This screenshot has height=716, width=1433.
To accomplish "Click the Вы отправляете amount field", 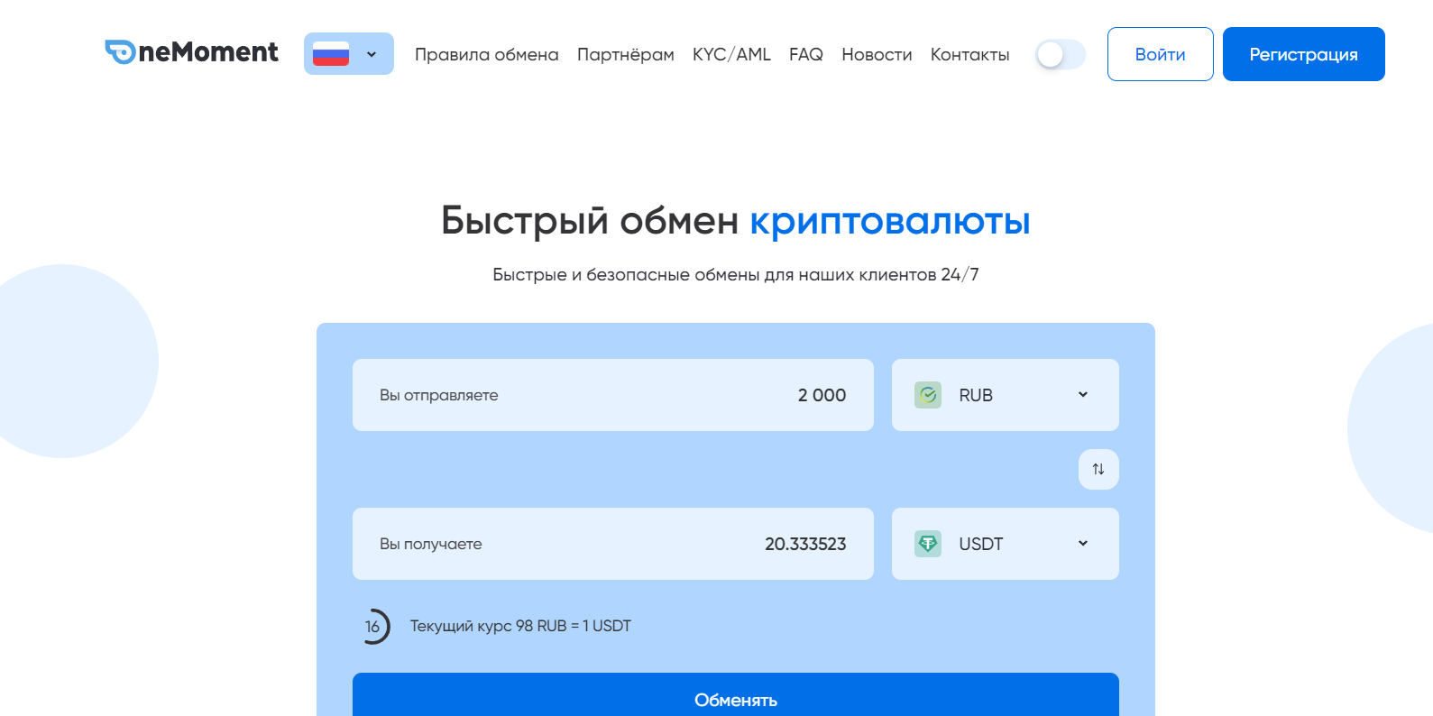I will tap(613, 395).
